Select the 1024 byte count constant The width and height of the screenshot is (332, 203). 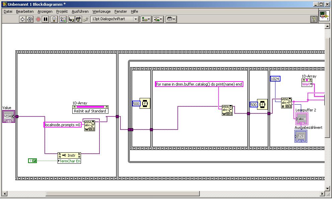[275, 79]
